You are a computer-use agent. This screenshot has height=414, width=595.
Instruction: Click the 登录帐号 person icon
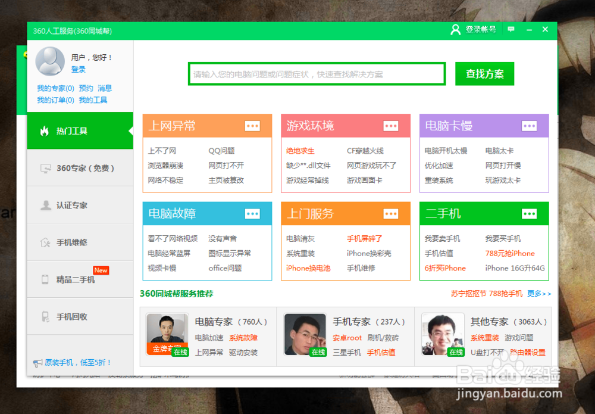click(x=455, y=29)
